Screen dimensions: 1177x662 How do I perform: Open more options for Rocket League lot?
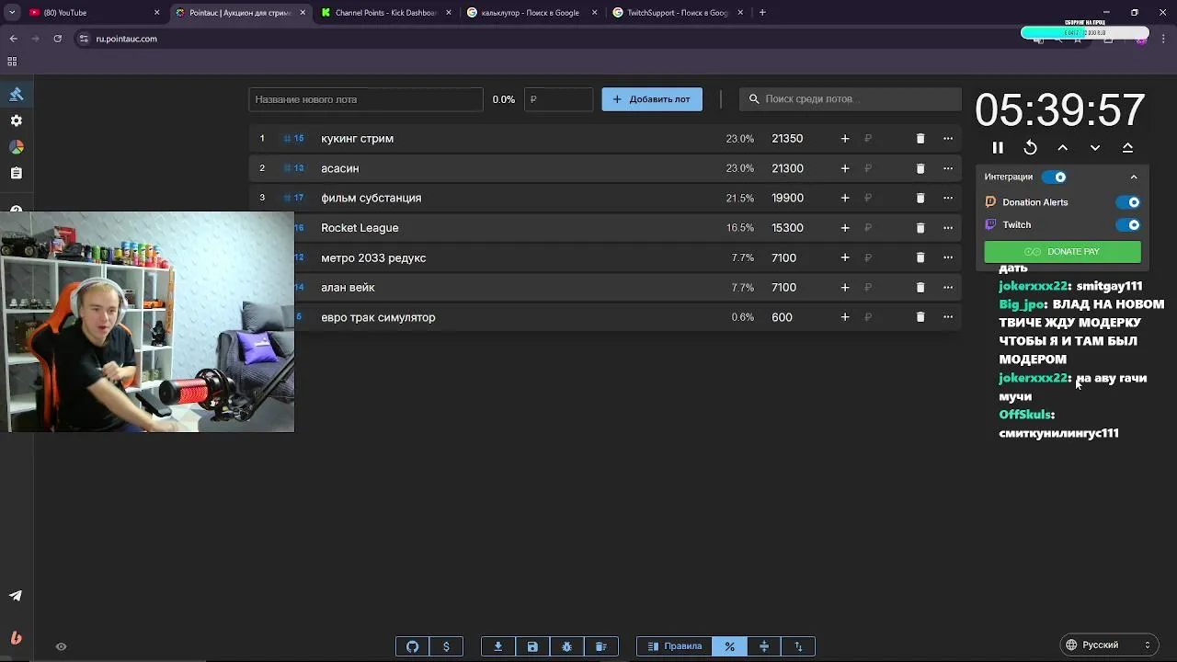click(948, 228)
